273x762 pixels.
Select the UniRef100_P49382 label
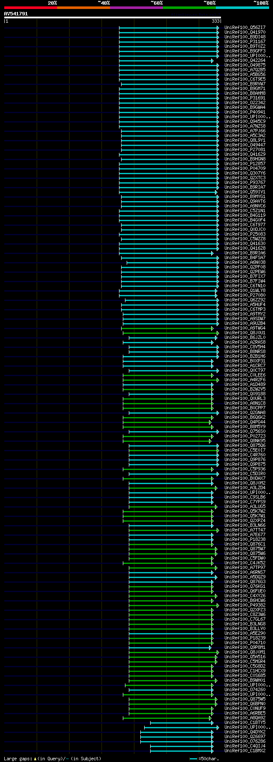(245, 605)
